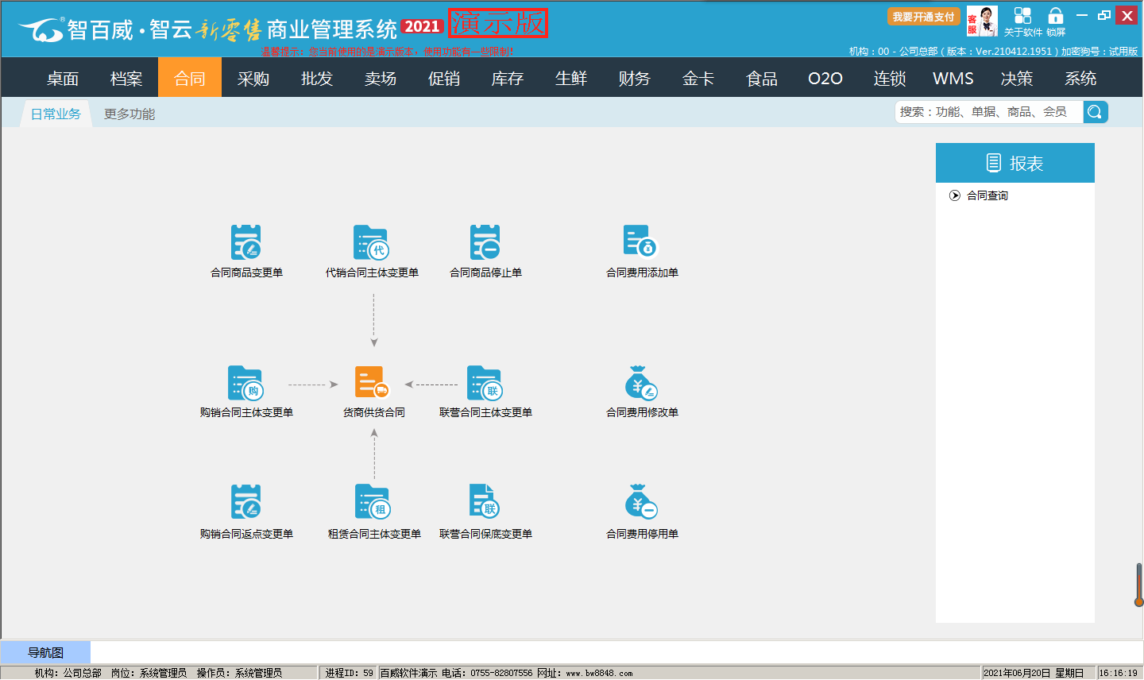
Task: Click the 联营合同主体变更单 icon
Action: pyautogui.click(x=485, y=382)
